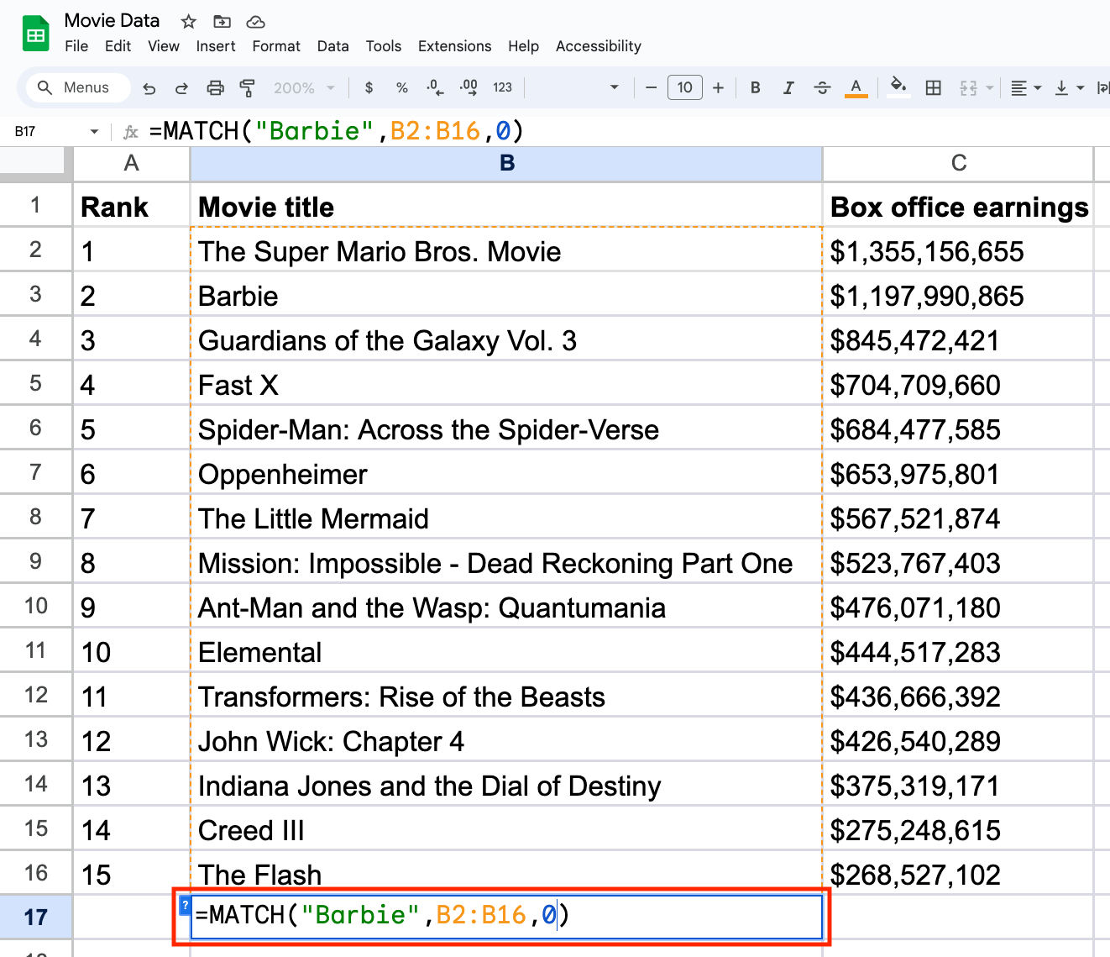Click the merge cells icon

coord(968,87)
